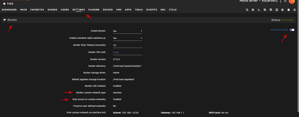Viewport: 299px width, 117px height.
Task: Click the Docker custom network type label
Action: (91, 92)
